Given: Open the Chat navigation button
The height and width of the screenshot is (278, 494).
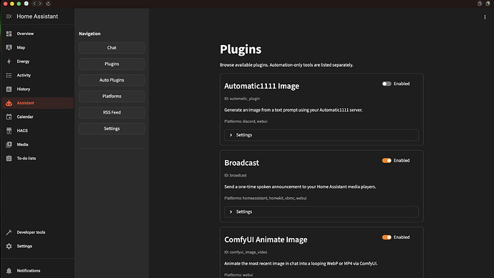Looking at the screenshot, I should point(112,48).
